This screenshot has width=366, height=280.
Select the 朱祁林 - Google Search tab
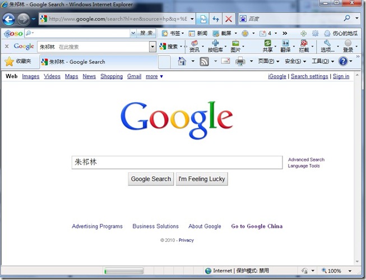[99, 62]
